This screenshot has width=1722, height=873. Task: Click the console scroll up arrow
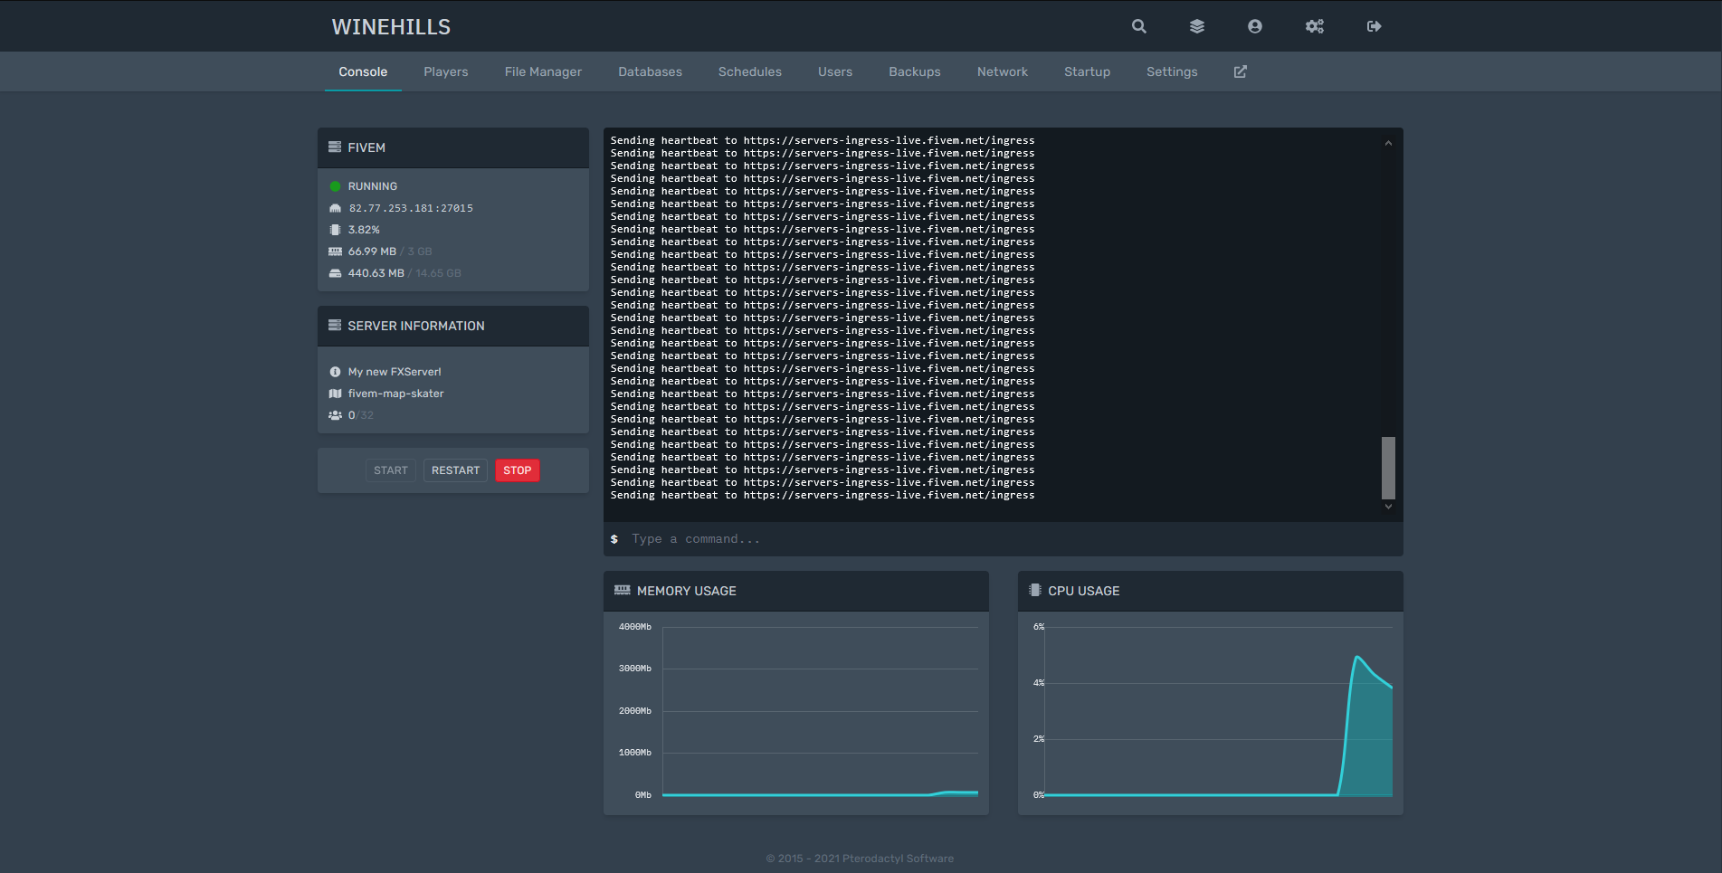pyautogui.click(x=1388, y=143)
